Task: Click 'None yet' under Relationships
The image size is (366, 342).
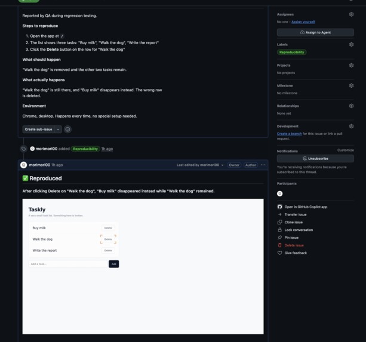Action: [x=284, y=113]
